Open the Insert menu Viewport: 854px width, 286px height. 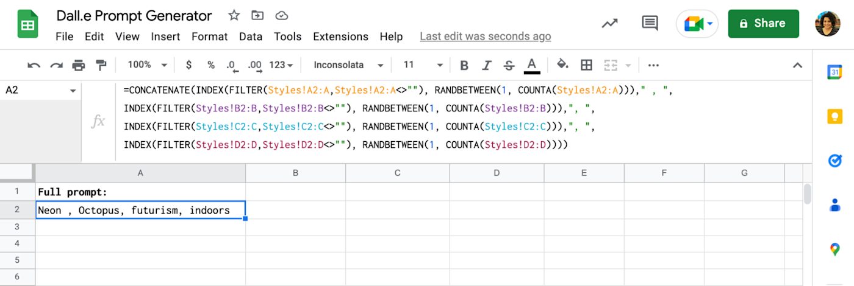(167, 37)
